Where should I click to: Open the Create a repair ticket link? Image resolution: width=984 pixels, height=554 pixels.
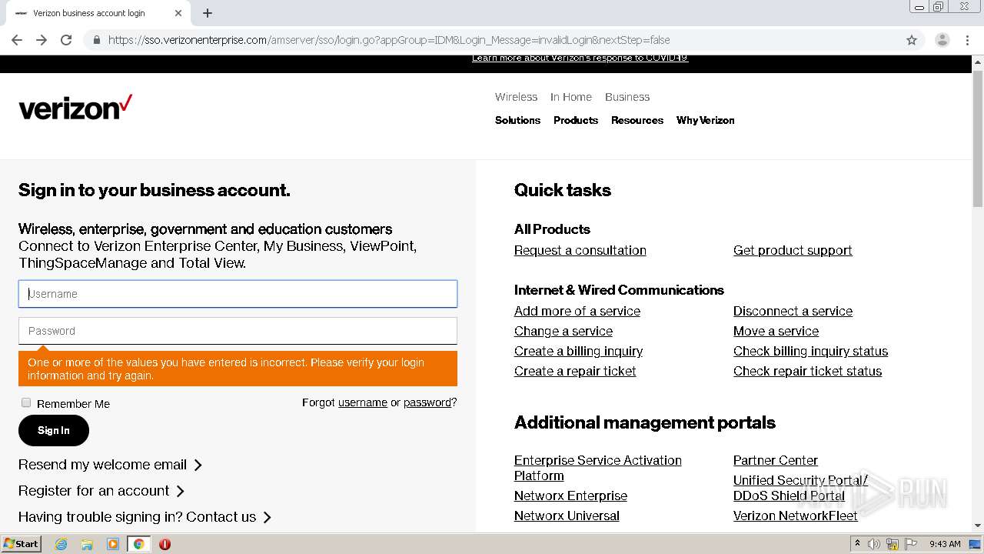point(575,371)
